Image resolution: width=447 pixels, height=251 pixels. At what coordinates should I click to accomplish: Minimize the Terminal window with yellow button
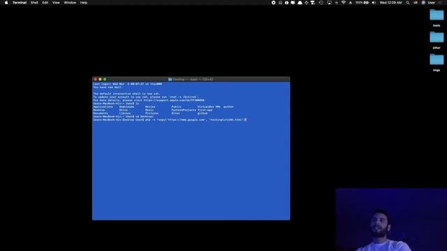coord(100,79)
